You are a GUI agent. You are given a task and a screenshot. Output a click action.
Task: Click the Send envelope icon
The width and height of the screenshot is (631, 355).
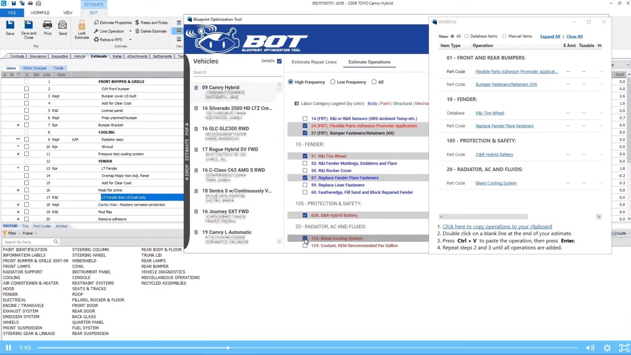tap(62, 25)
